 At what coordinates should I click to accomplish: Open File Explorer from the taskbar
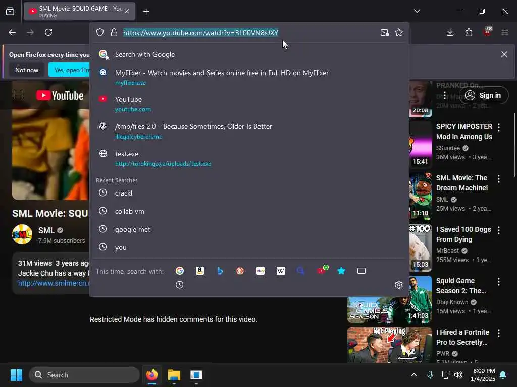click(174, 375)
